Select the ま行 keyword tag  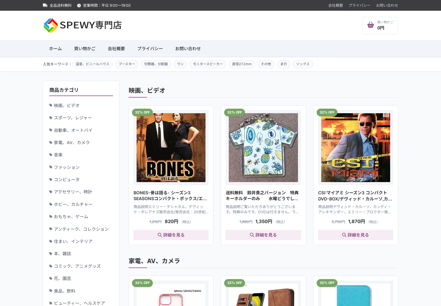pos(284,64)
